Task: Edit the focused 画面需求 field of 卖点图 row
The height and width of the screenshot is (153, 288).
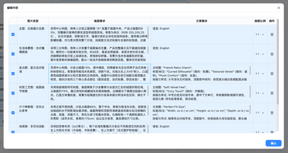Action: [99, 74]
